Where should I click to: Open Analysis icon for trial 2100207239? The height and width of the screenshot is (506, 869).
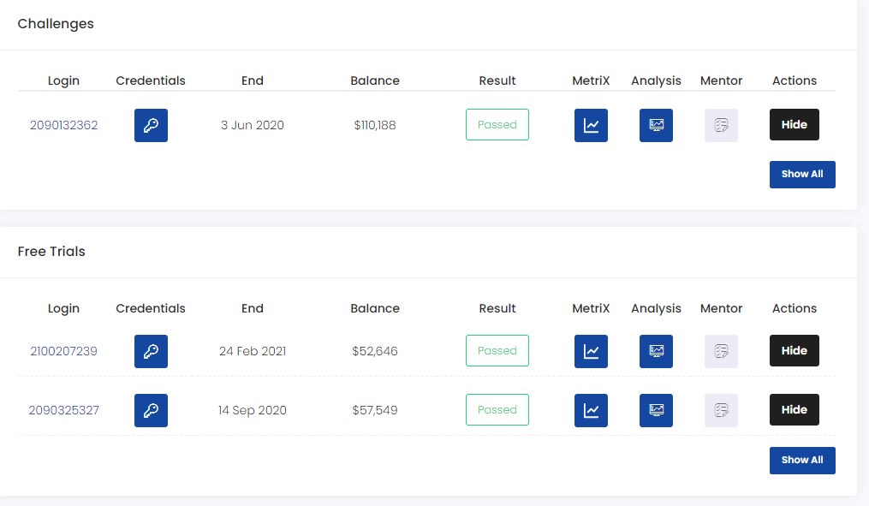(656, 351)
